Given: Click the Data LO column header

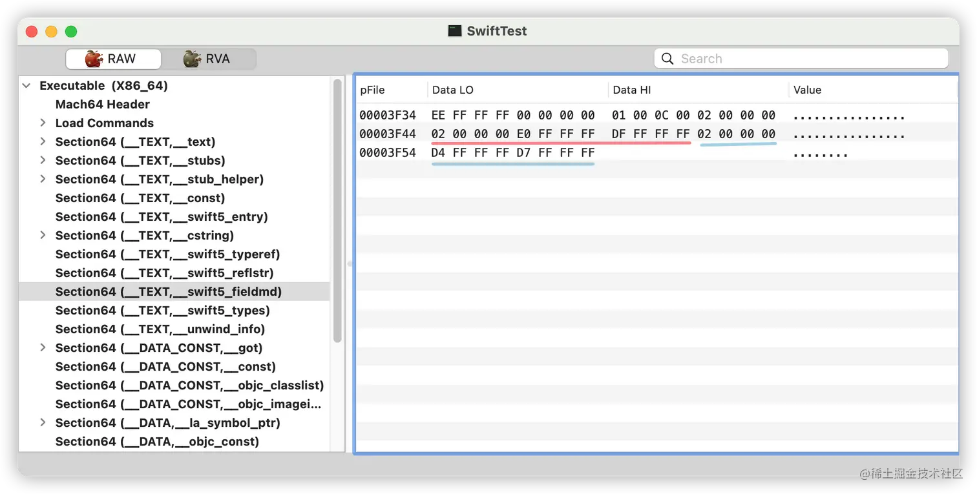Looking at the screenshot, I should click(x=453, y=90).
